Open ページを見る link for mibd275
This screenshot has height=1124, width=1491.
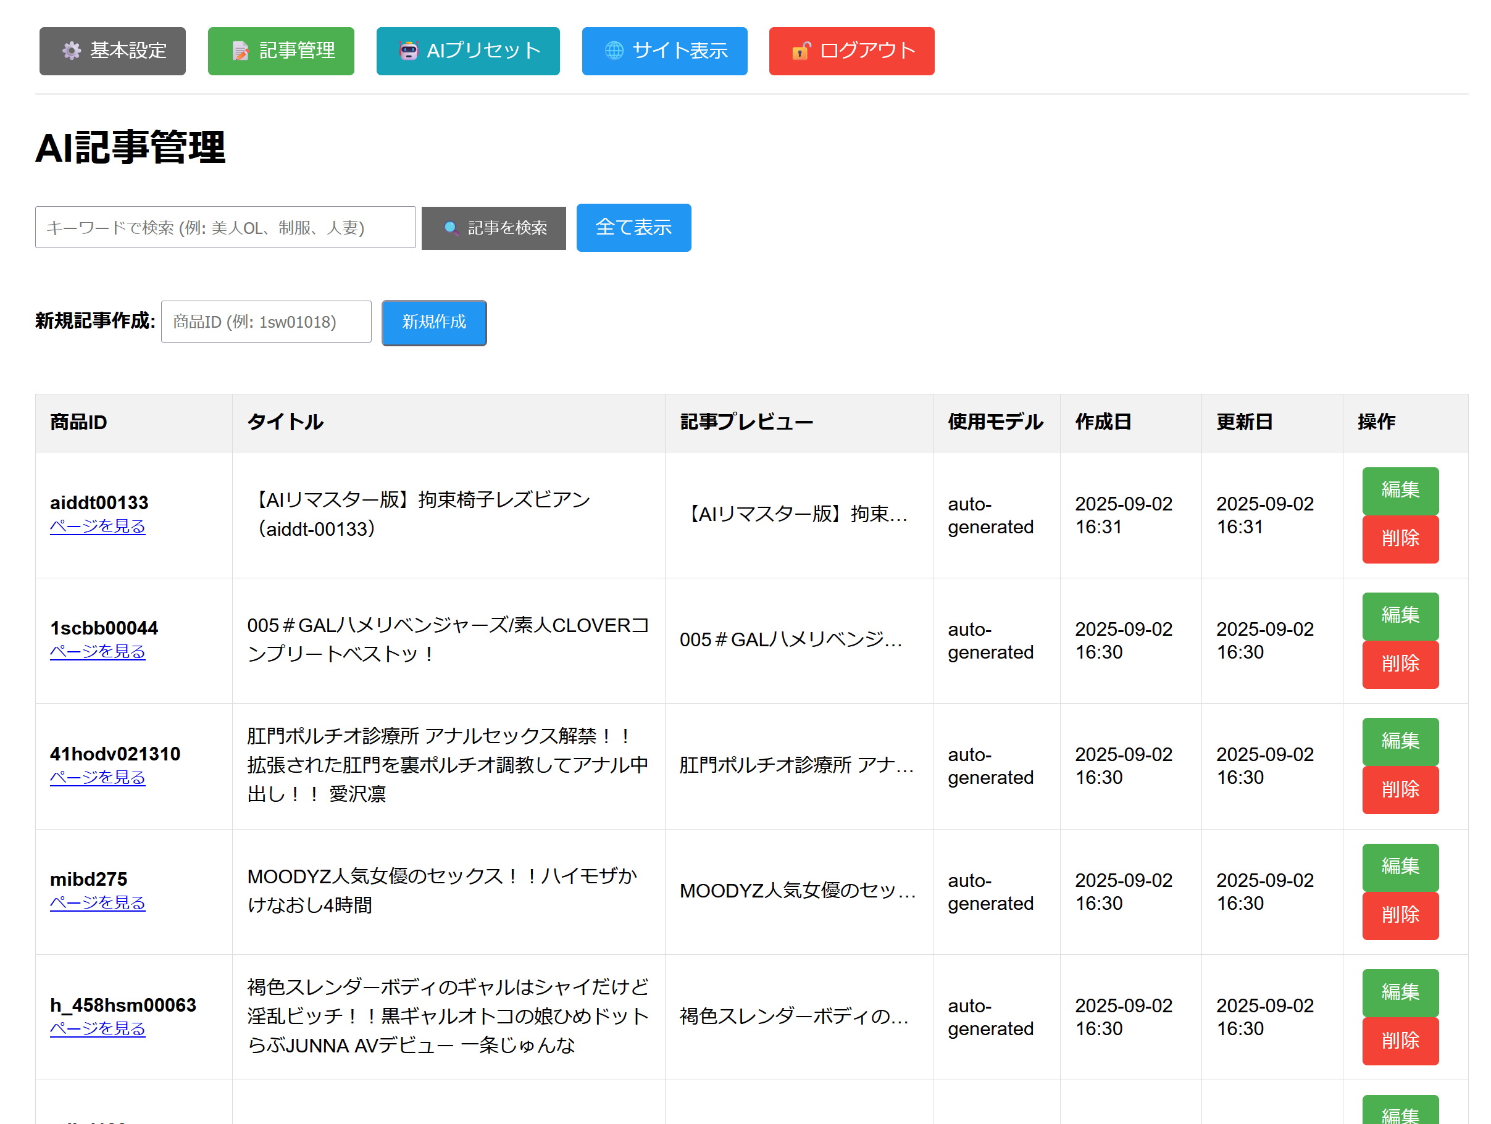click(x=98, y=903)
